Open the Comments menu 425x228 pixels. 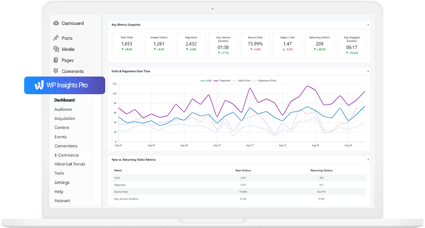click(72, 71)
